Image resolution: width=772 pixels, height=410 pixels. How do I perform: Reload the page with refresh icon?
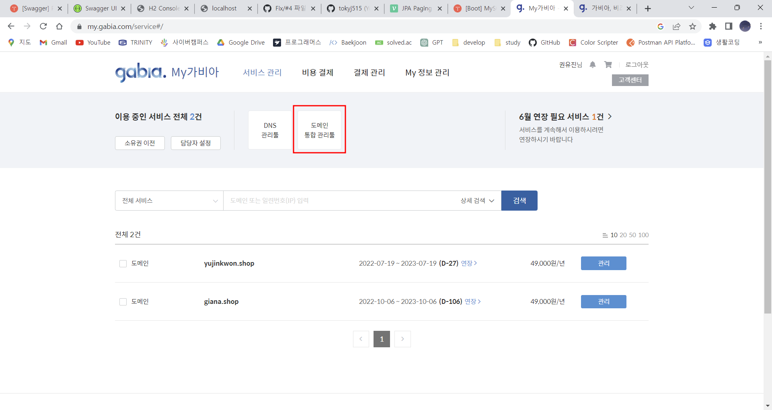tap(43, 26)
